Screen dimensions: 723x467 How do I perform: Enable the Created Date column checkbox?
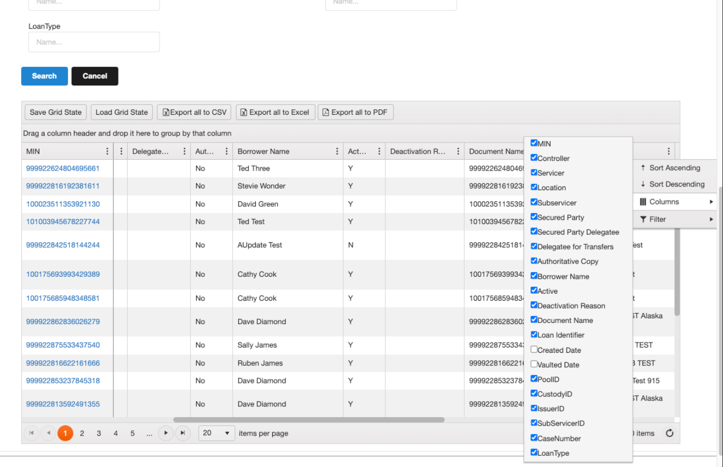point(534,350)
